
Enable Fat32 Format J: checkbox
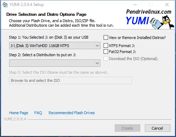pyautogui.click(x=106, y=52)
